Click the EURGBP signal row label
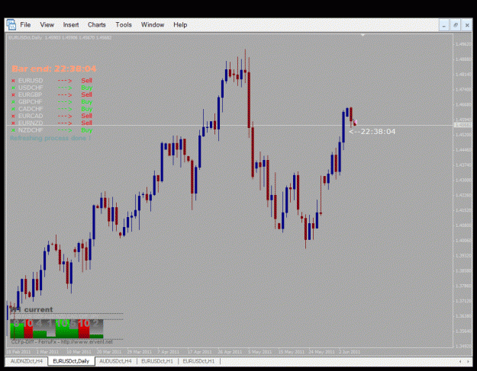477x371 pixels. (30, 94)
